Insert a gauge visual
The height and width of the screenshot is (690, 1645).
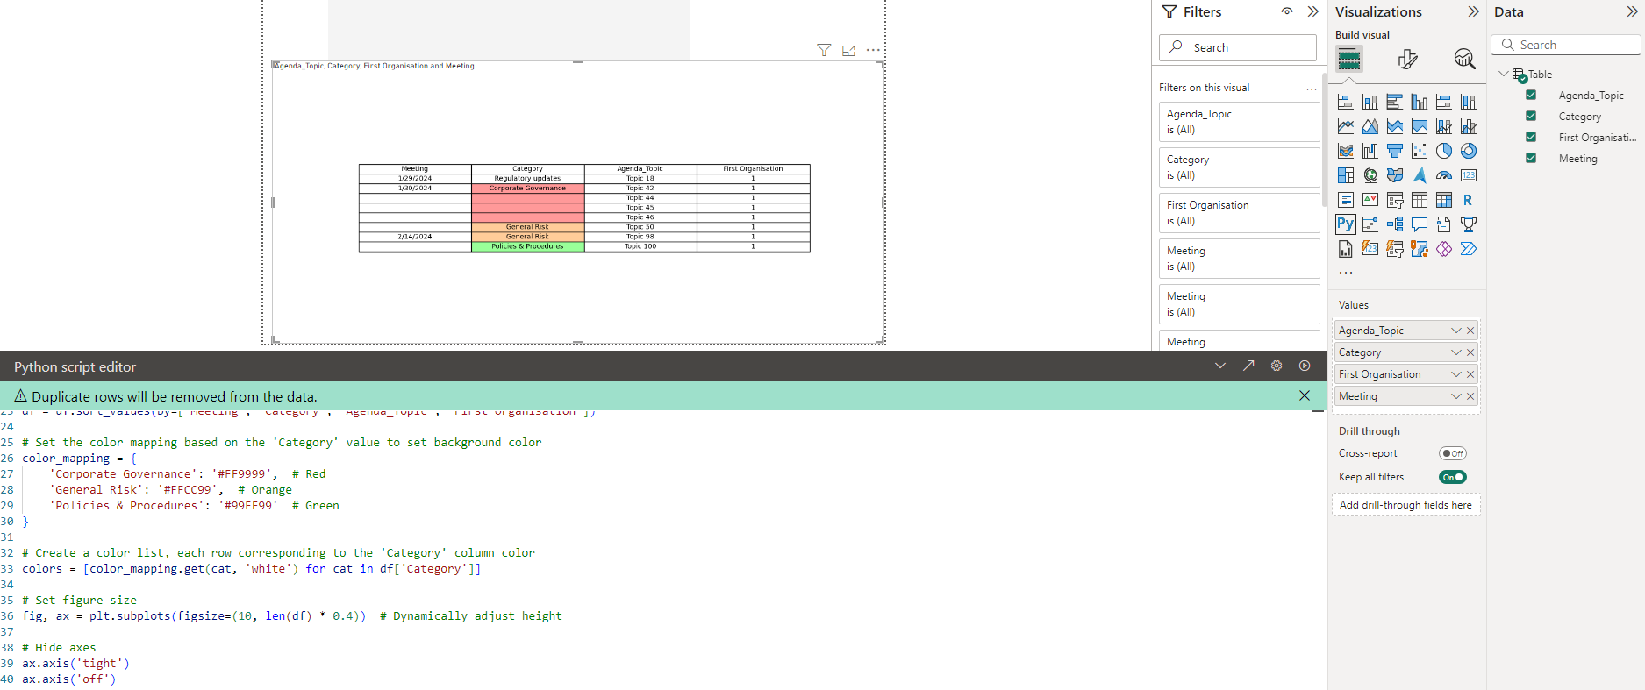[1443, 175]
